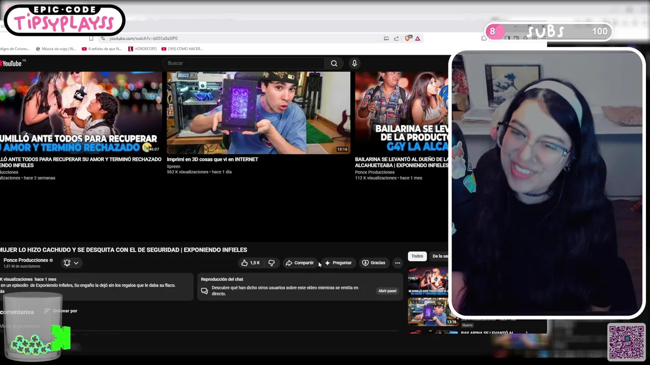Open site info icon beside URL
The height and width of the screenshot is (365, 650).
pyautogui.click(x=103, y=39)
